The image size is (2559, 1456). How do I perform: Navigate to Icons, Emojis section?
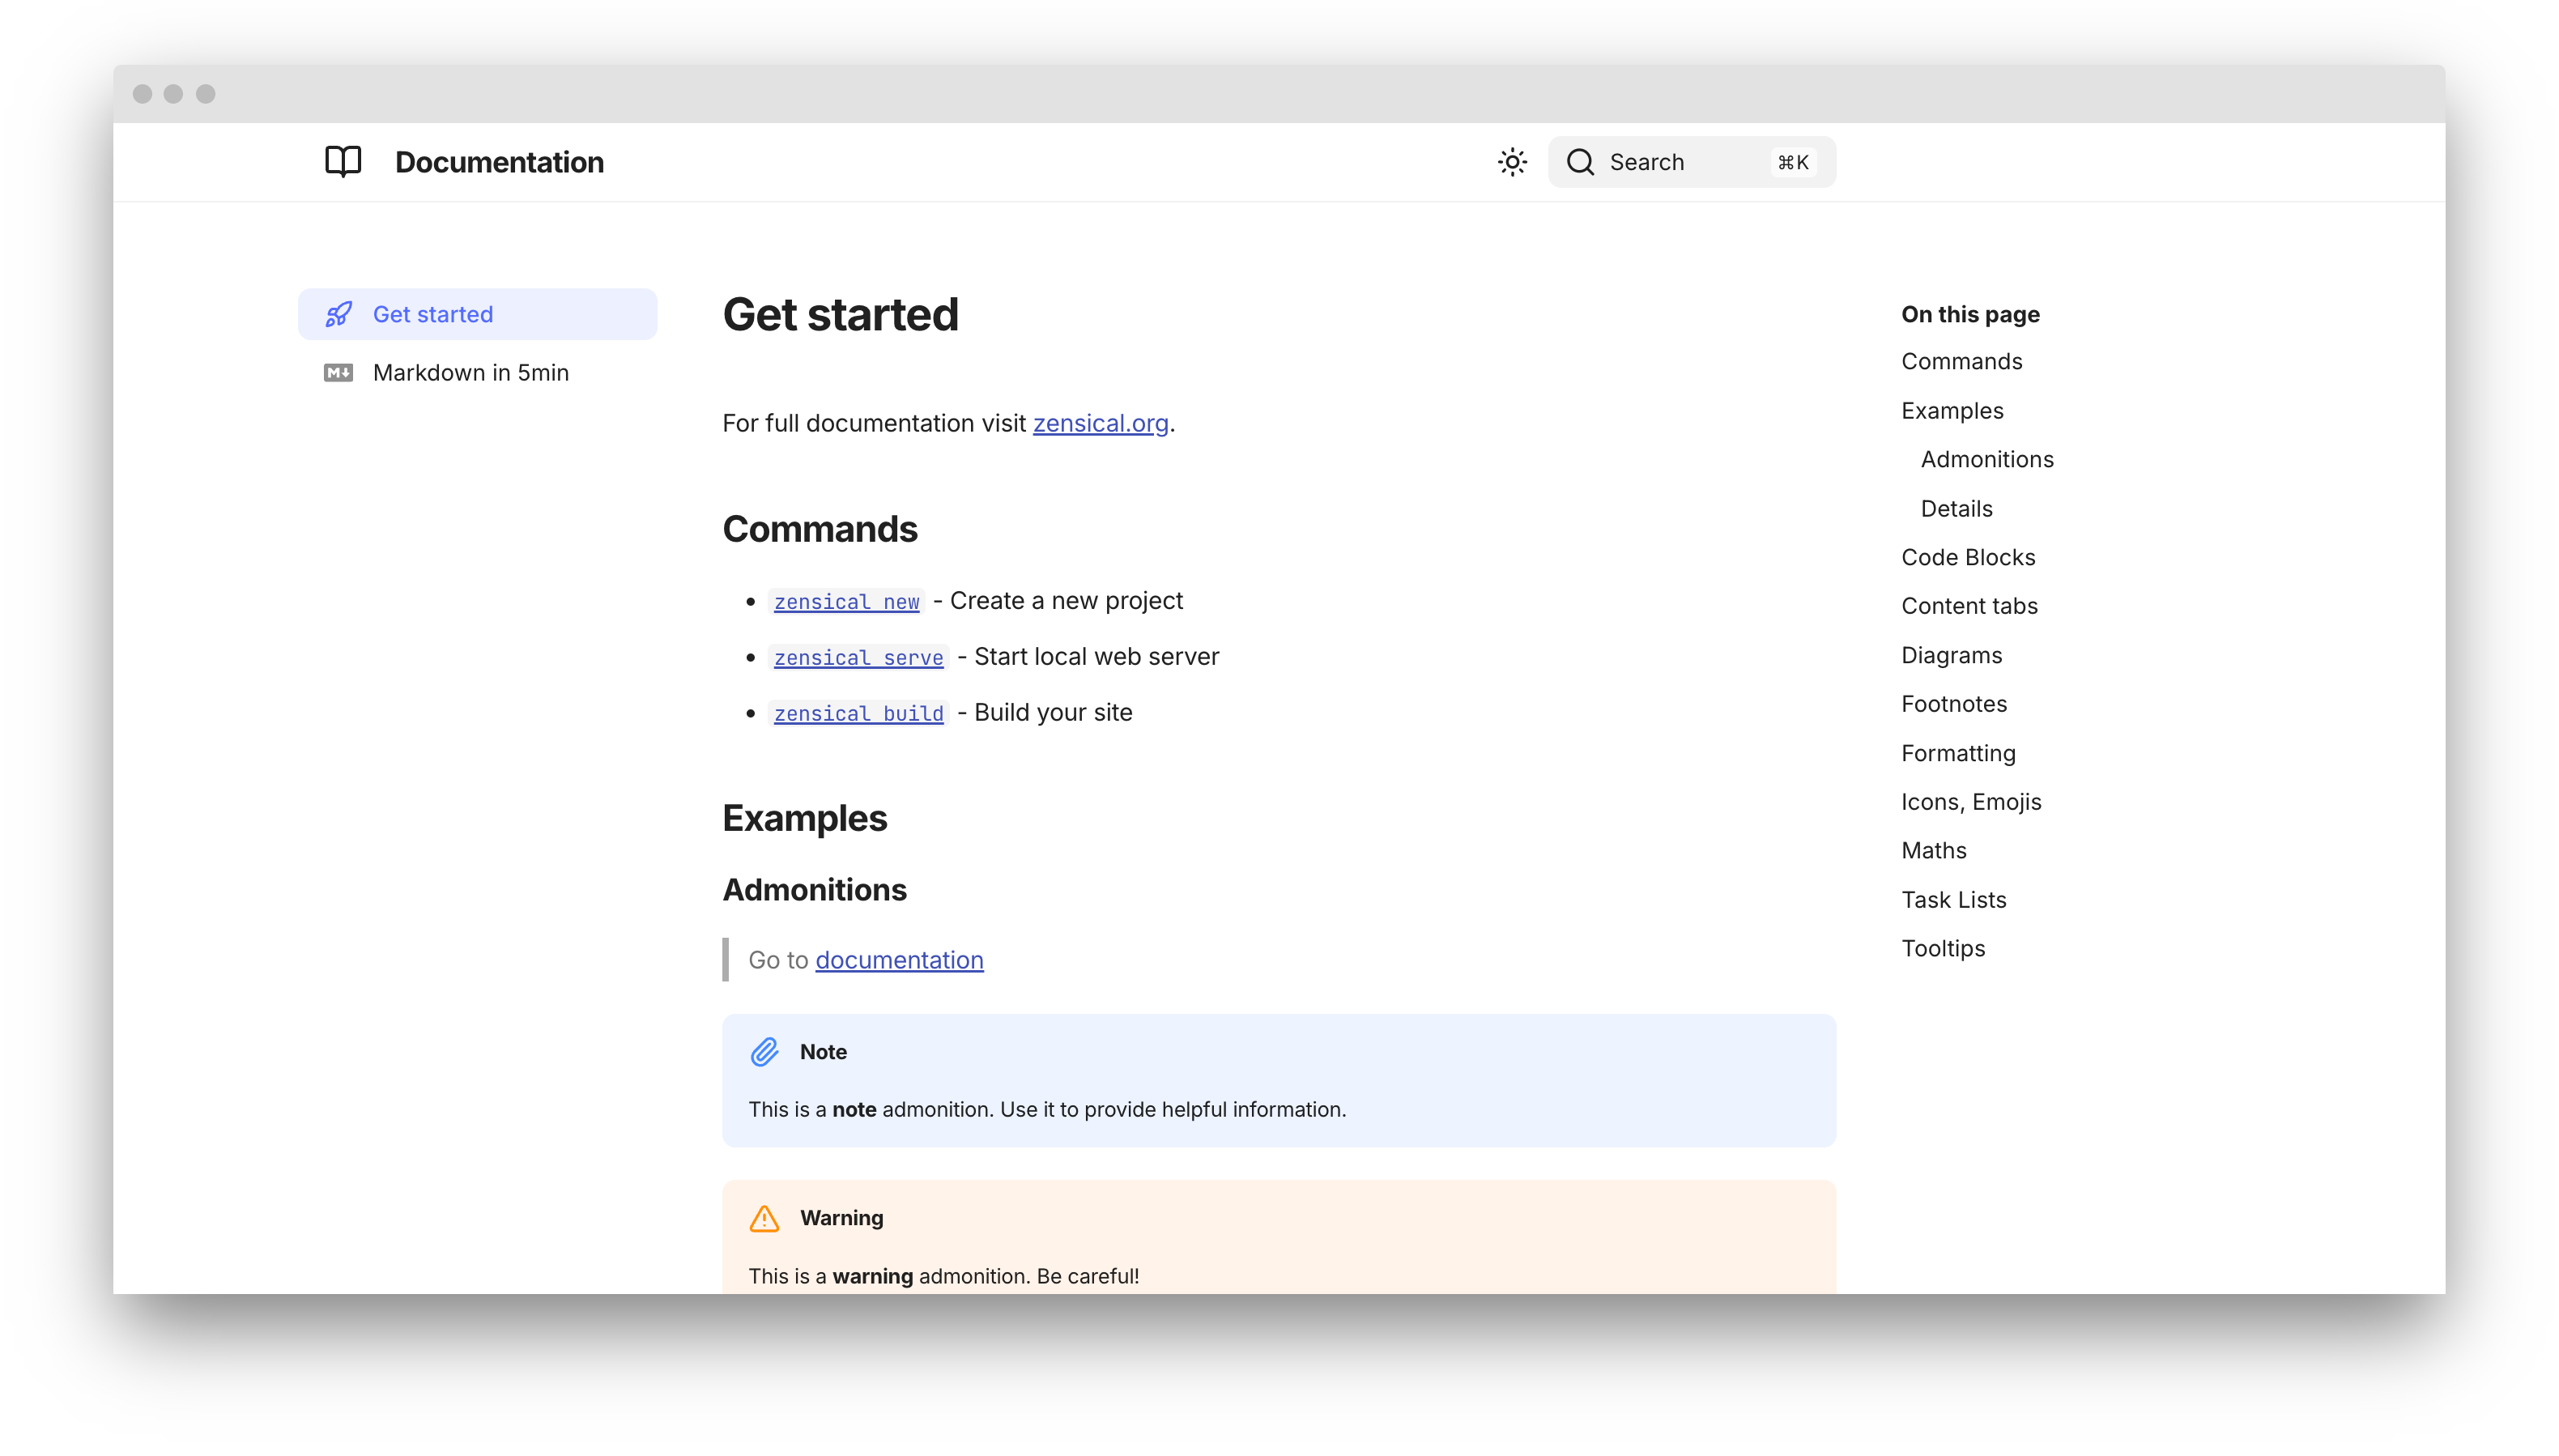point(1970,802)
